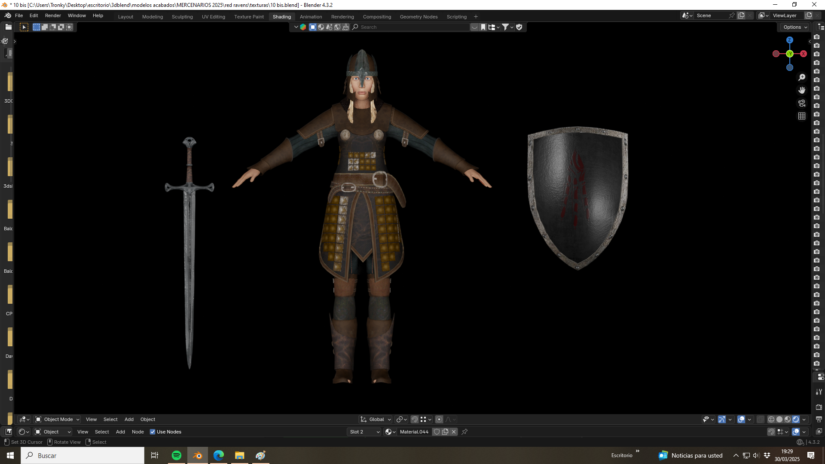Open the Object Mode dropdown
This screenshot has height=464, width=825.
click(x=57, y=419)
